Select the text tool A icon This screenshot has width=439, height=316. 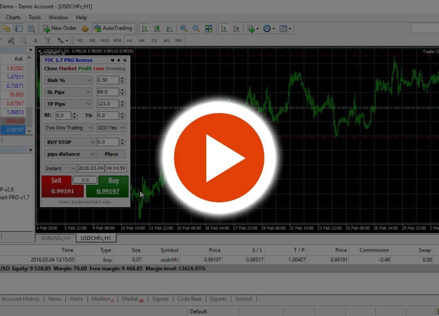[x=36, y=40]
